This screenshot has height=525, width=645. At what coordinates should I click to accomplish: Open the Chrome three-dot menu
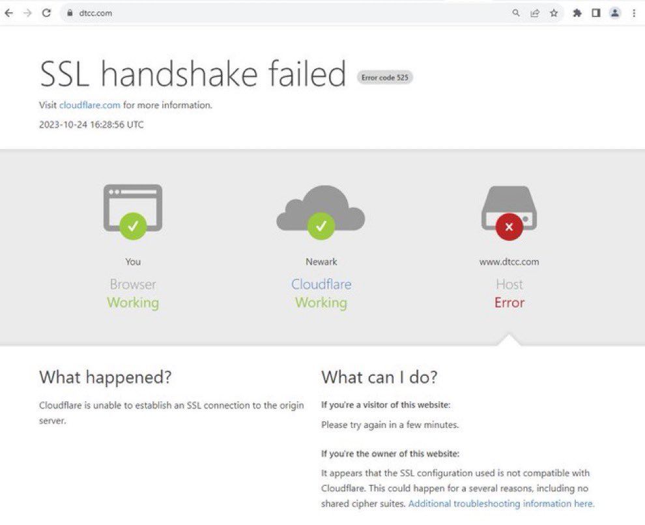click(x=634, y=13)
